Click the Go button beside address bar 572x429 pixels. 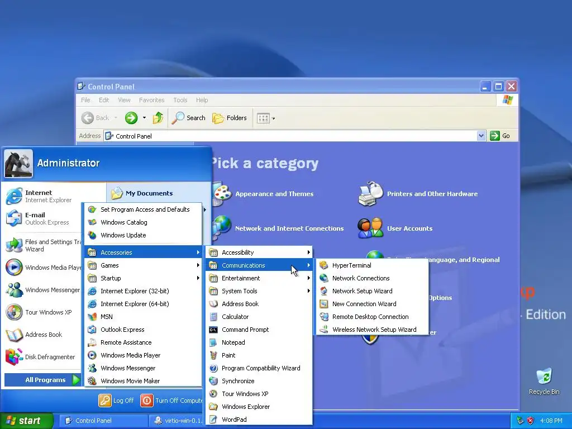(x=500, y=136)
